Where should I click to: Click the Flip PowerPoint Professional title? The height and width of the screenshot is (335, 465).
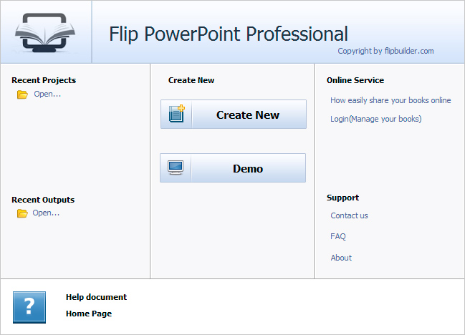[x=229, y=34]
